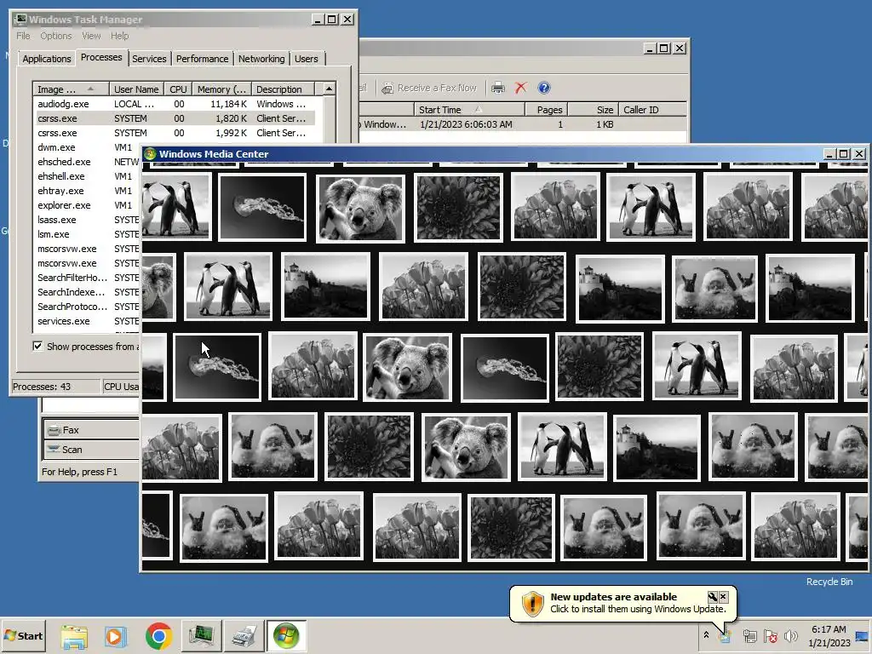The image size is (872, 654).
Task: Select the ehshell.exe process
Action: click(x=87, y=176)
